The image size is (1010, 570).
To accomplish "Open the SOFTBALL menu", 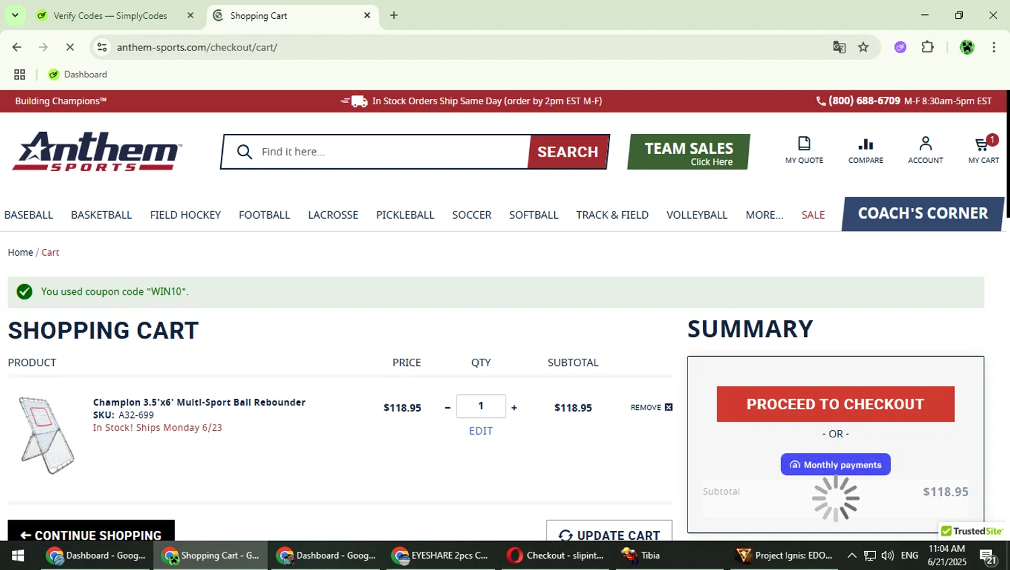I will point(533,215).
